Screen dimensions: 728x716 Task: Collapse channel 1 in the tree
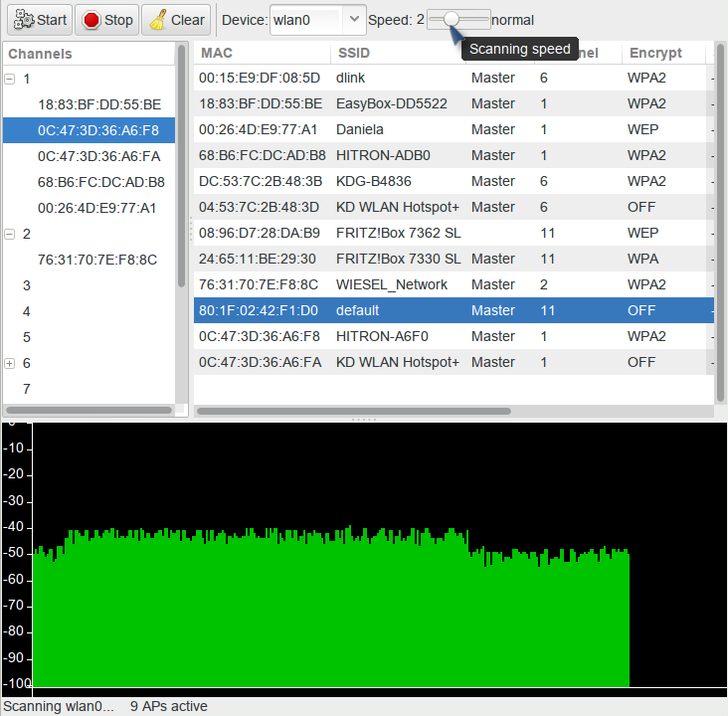coord(9,79)
